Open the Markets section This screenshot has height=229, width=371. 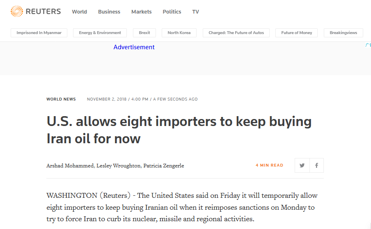click(142, 12)
